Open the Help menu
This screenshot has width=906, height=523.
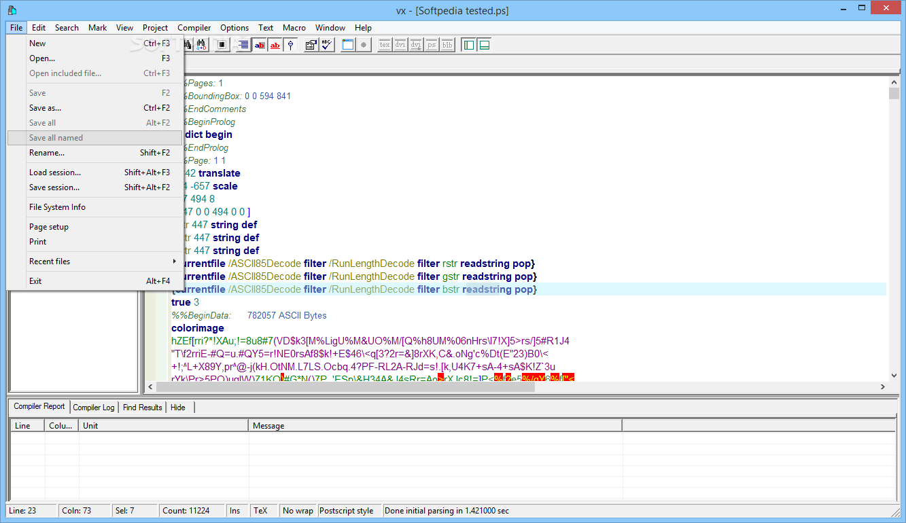363,28
